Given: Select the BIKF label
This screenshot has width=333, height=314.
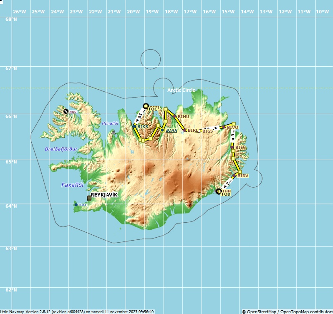Looking at the screenshot, I should [x=83, y=205].
